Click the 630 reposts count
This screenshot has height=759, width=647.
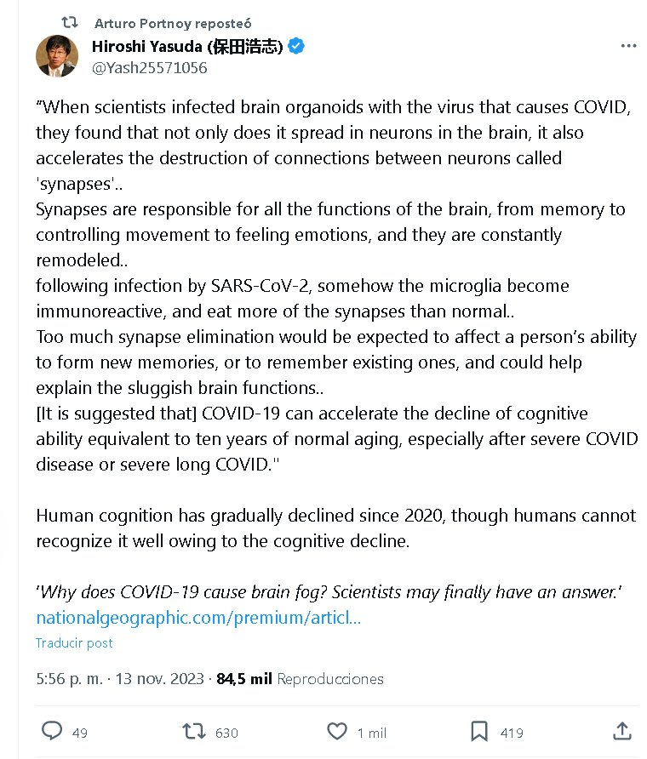point(226,733)
